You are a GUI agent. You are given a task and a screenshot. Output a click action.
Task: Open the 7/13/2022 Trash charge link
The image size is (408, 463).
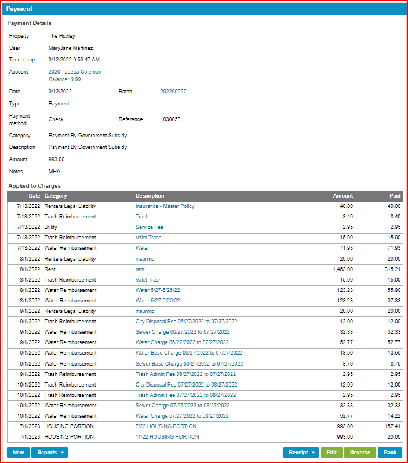click(x=142, y=217)
